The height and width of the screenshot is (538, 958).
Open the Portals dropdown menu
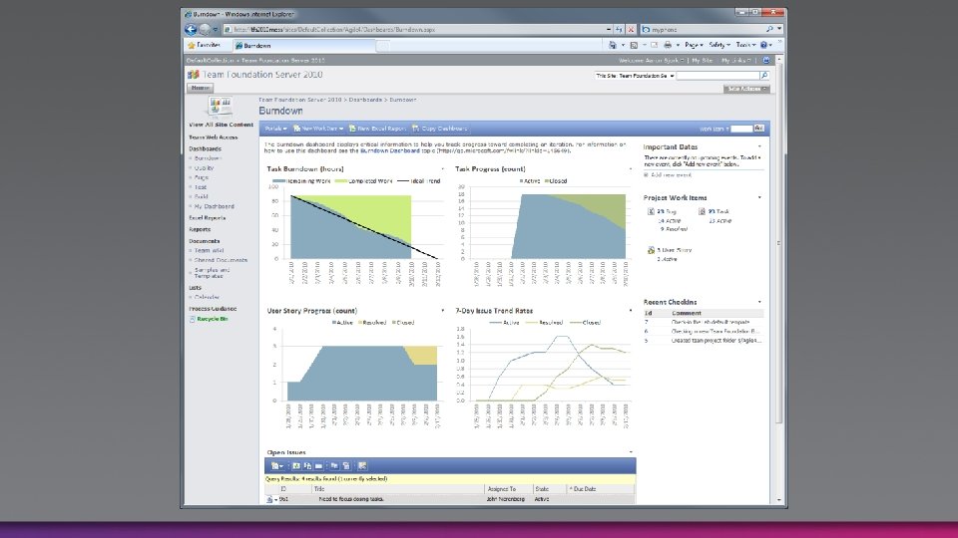[275, 129]
